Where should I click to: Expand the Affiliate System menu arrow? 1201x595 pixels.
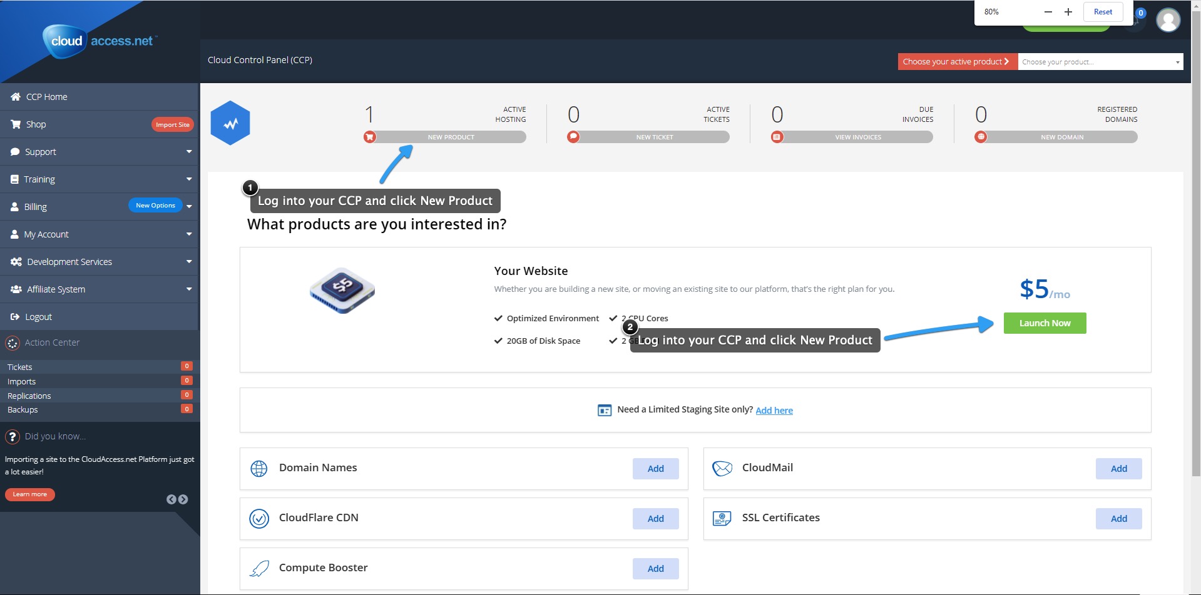(189, 289)
